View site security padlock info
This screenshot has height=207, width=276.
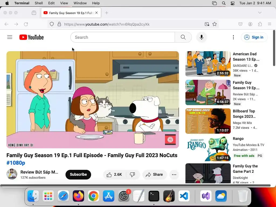(x=59, y=24)
